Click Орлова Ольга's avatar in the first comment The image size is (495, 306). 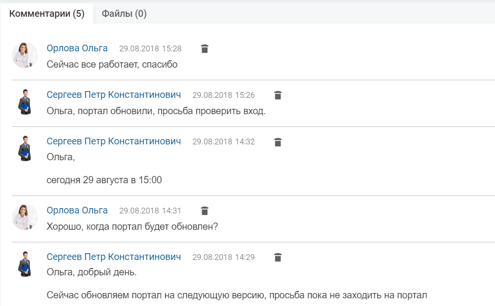click(25, 55)
